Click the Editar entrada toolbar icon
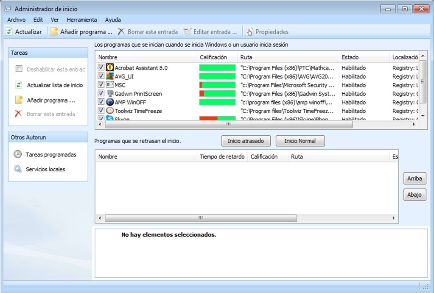 [188, 32]
